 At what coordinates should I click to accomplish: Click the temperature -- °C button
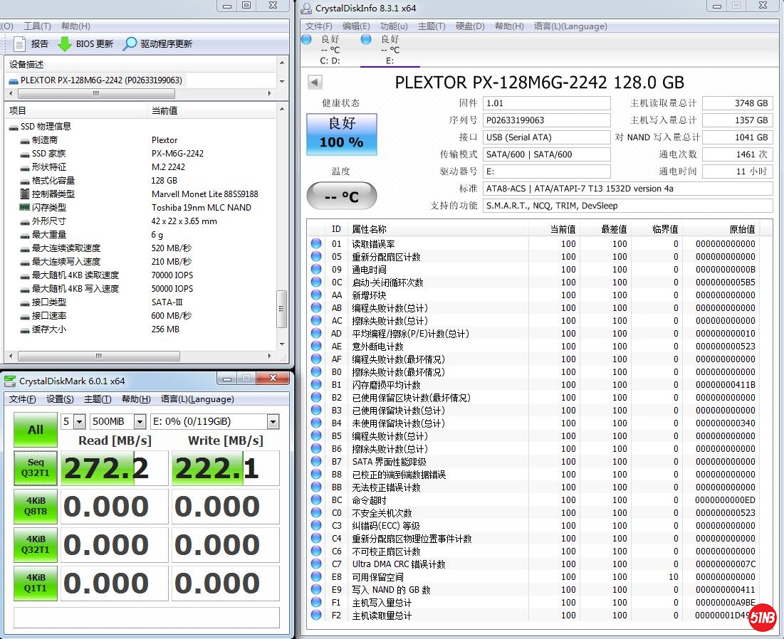342,196
